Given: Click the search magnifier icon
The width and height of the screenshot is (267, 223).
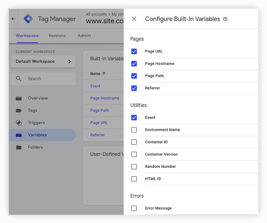Looking at the screenshot, I should coord(18,79).
